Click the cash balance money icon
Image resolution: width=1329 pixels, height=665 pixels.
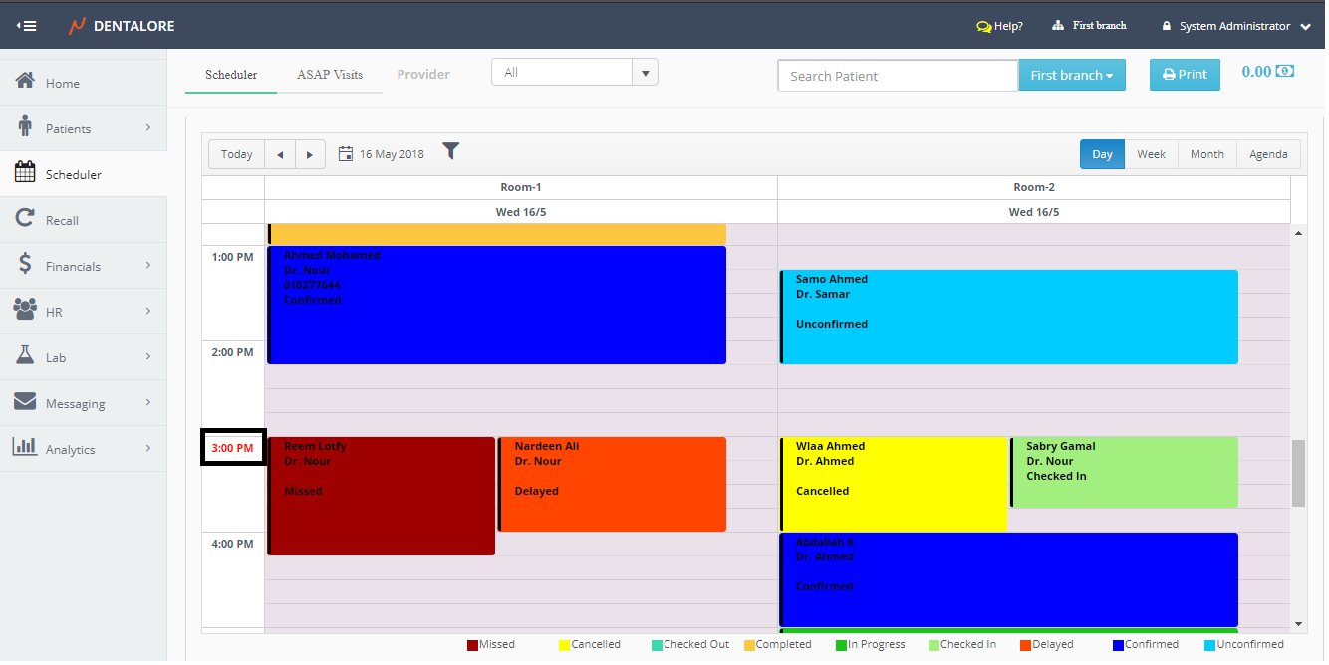[x=1285, y=72]
